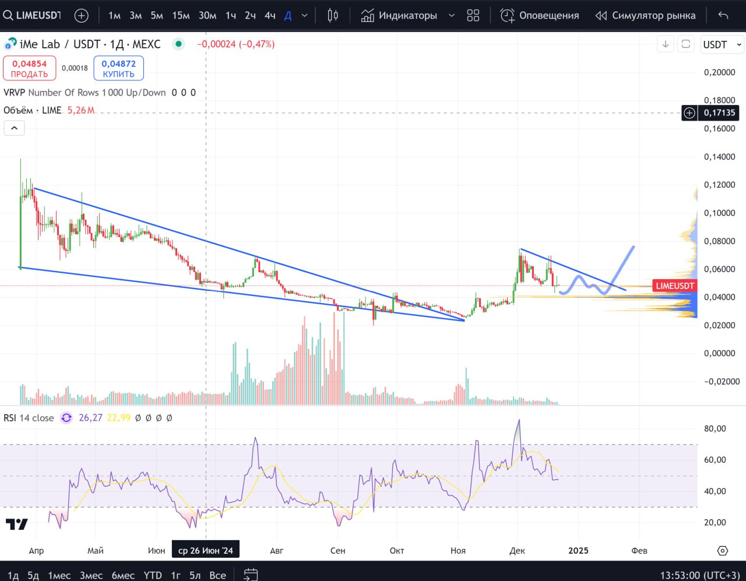This screenshot has height=581, width=746.
Task: Open the chart layout grid selector
Action: 473,16
